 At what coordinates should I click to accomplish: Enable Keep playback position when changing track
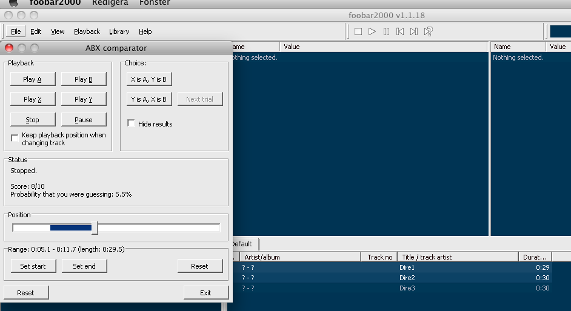coord(15,138)
